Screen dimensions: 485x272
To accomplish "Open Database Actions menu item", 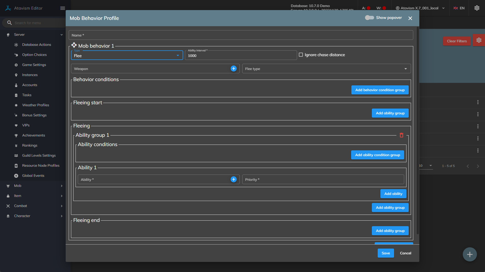I will [37, 45].
